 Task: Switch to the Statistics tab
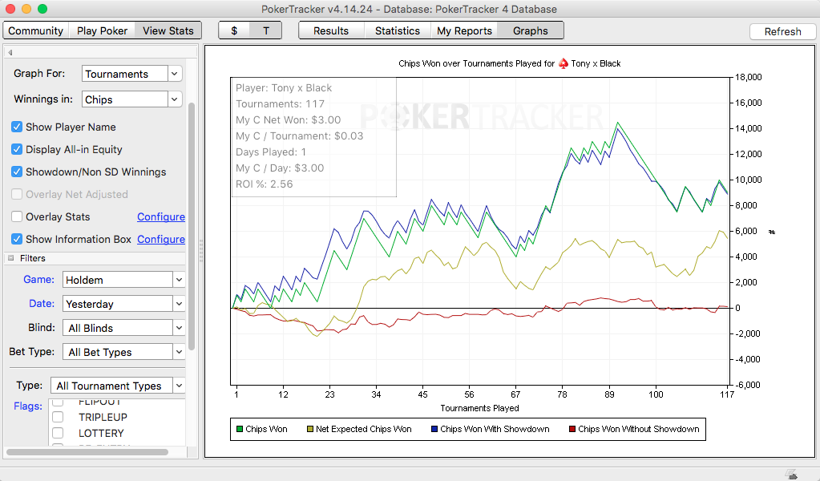click(x=397, y=30)
